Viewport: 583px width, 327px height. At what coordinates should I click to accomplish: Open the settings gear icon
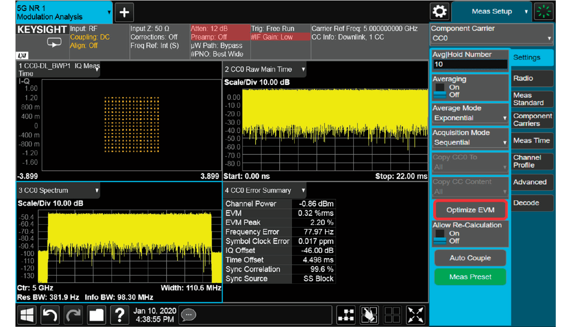point(440,11)
